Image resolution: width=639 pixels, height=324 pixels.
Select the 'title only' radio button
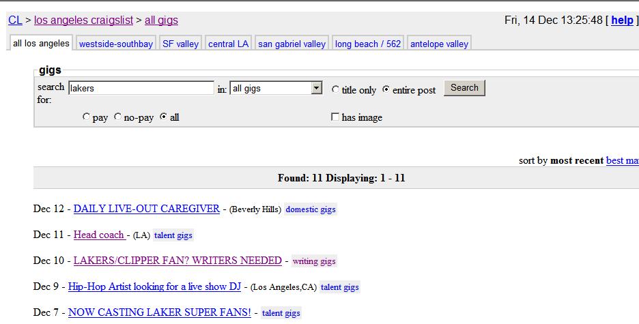pyautogui.click(x=335, y=89)
